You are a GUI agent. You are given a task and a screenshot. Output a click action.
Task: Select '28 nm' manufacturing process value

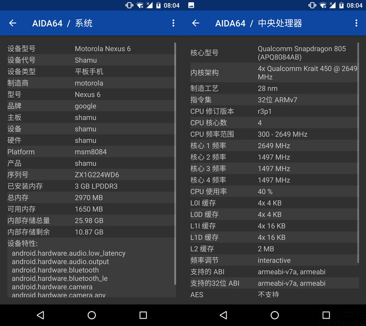tap(267, 88)
